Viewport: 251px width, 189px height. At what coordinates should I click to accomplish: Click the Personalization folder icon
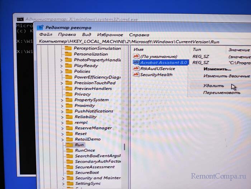pos(68,54)
